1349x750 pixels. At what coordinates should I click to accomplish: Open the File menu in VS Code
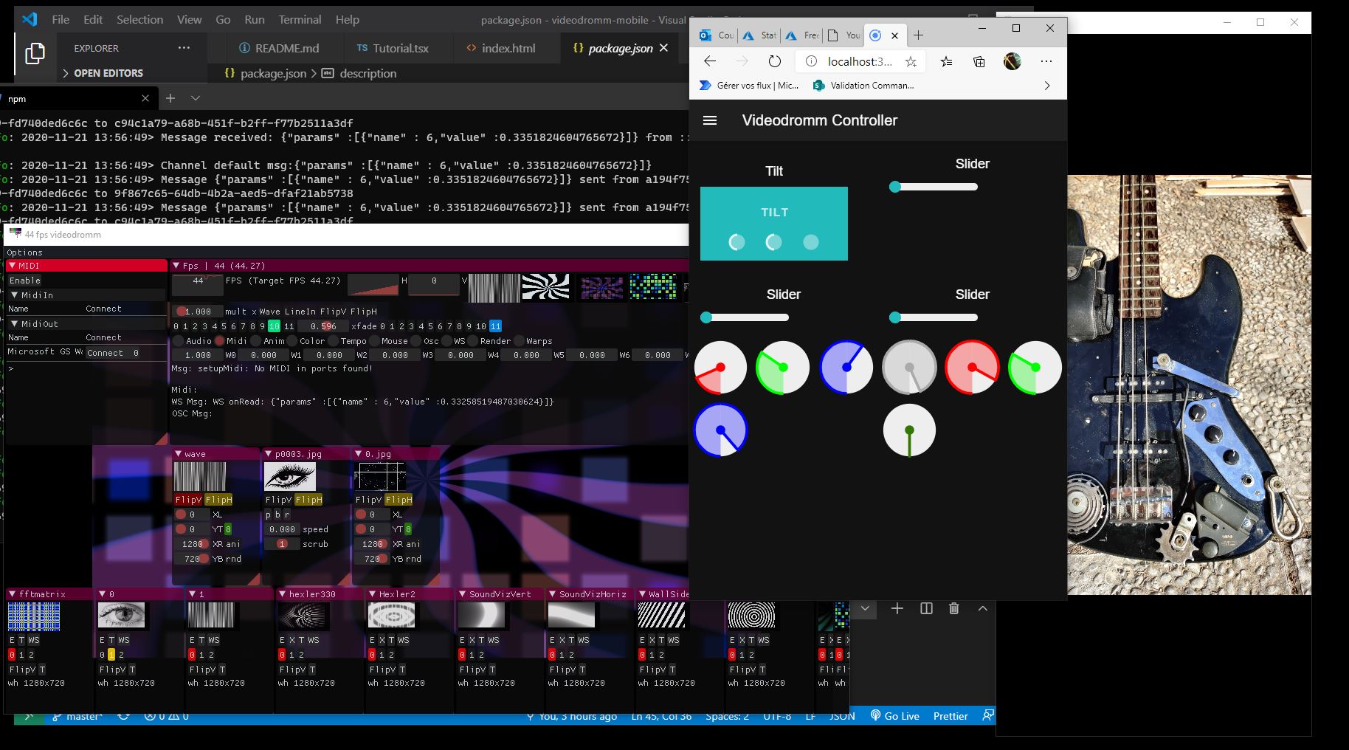pos(61,19)
